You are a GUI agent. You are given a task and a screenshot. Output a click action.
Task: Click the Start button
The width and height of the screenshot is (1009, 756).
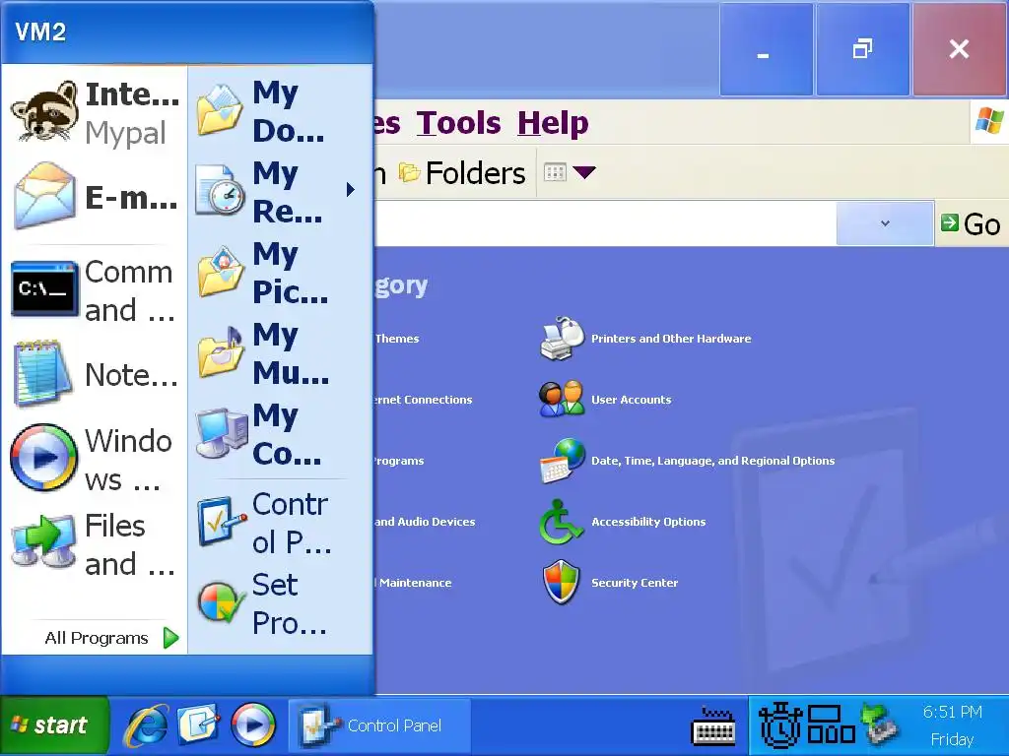54,725
